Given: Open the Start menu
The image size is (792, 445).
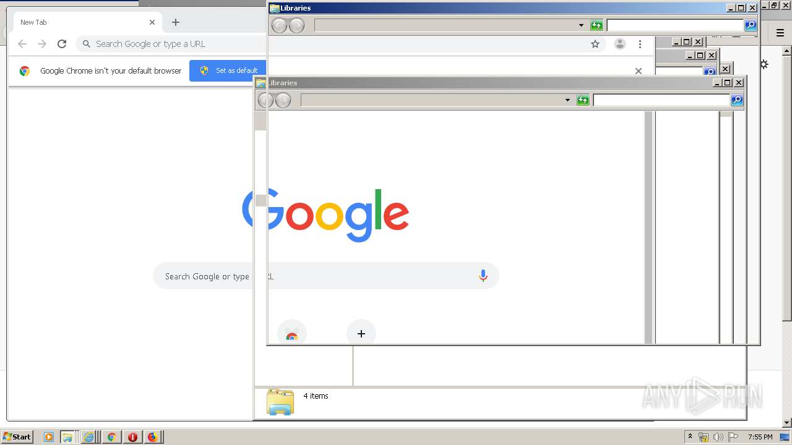Looking at the screenshot, I should [17, 436].
